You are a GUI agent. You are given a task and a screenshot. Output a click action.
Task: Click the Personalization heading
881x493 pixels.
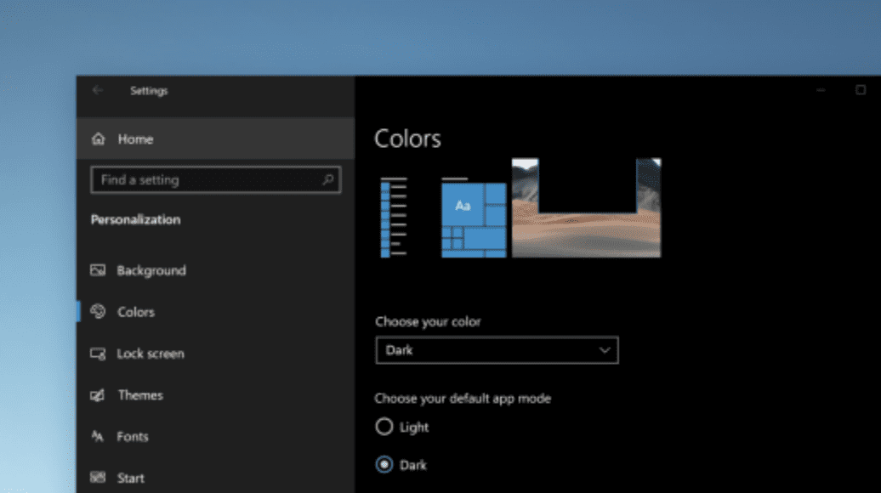coord(135,219)
